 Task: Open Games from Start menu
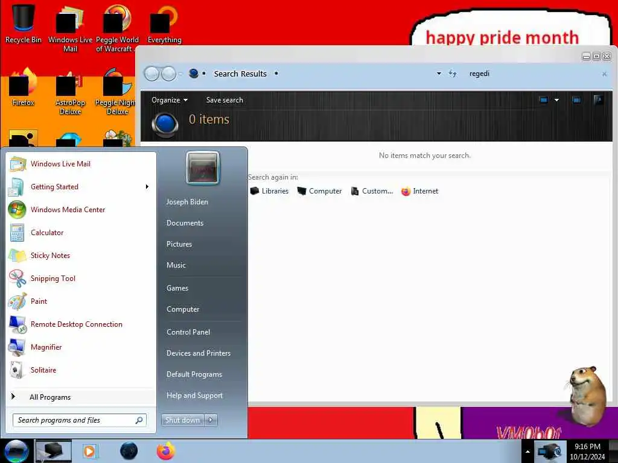tap(177, 288)
